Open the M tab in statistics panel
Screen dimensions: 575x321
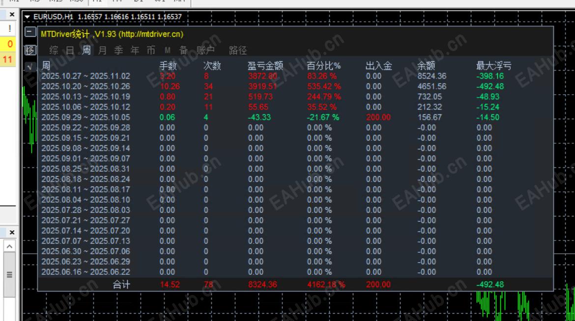pyautogui.click(x=168, y=50)
